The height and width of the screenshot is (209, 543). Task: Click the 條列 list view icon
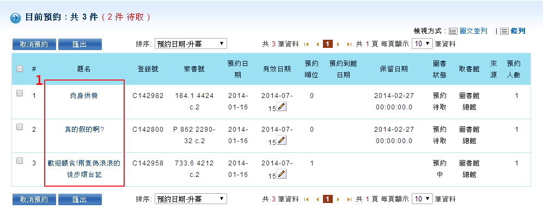click(504, 32)
